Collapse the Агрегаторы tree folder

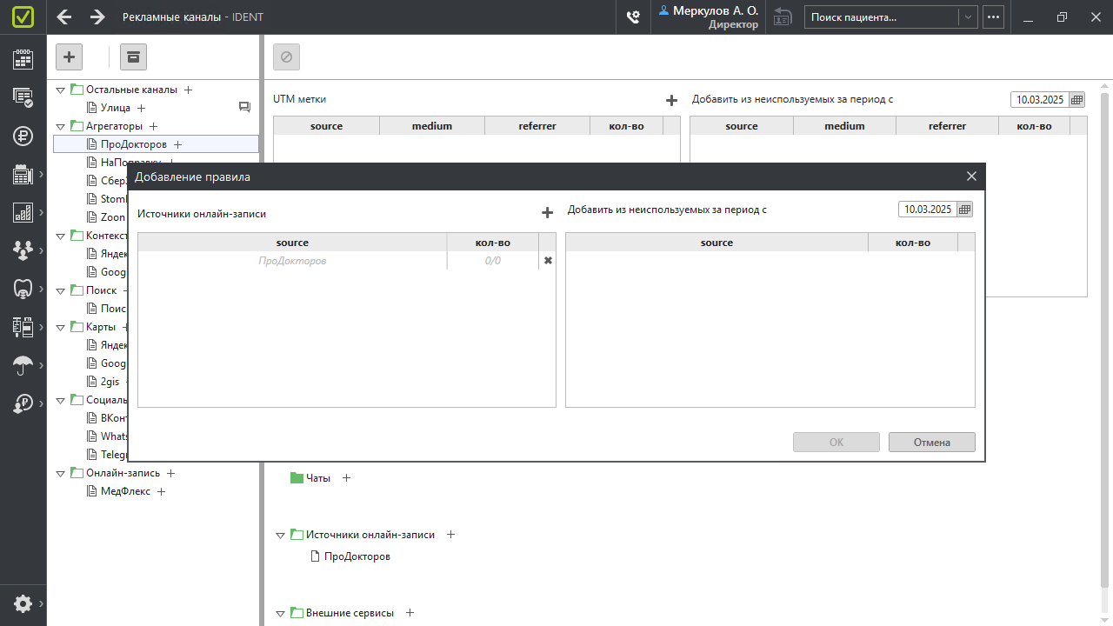pyautogui.click(x=61, y=126)
